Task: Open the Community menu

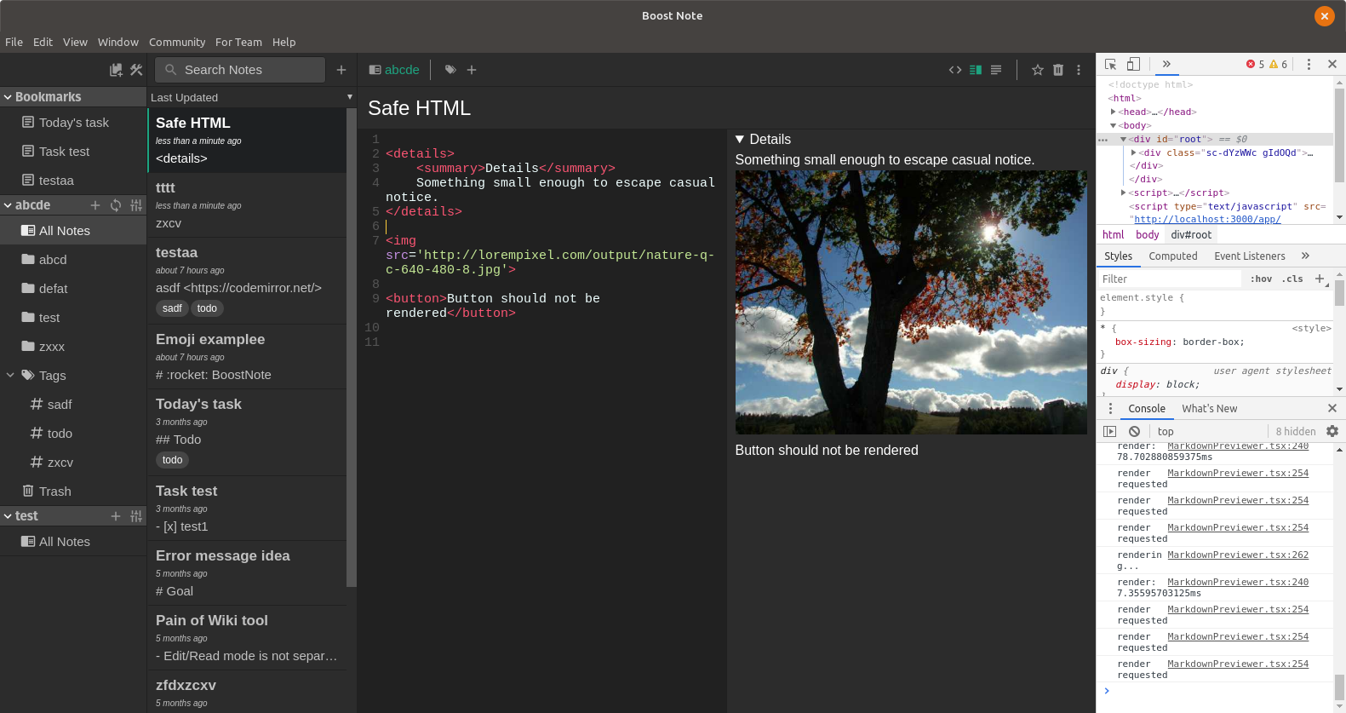Action: pyautogui.click(x=177, y=42)
